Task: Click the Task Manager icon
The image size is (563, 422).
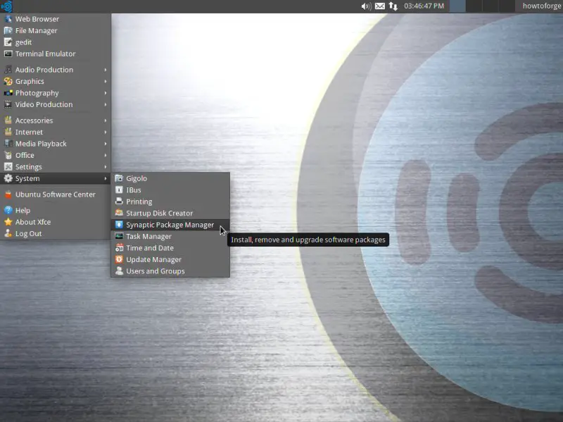Action: click(119, 236)
